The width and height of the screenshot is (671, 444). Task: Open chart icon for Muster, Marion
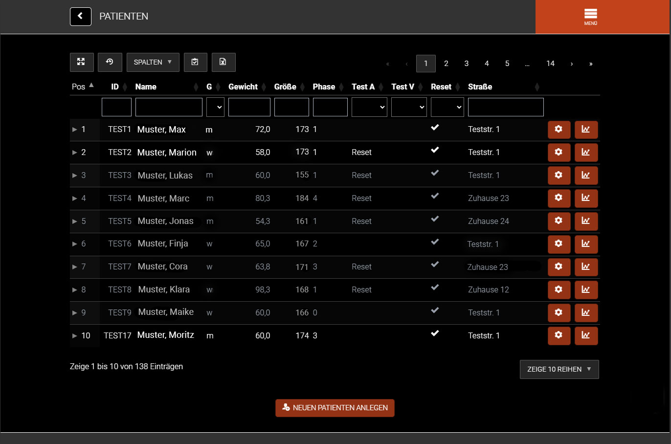[x=586, y=153]
